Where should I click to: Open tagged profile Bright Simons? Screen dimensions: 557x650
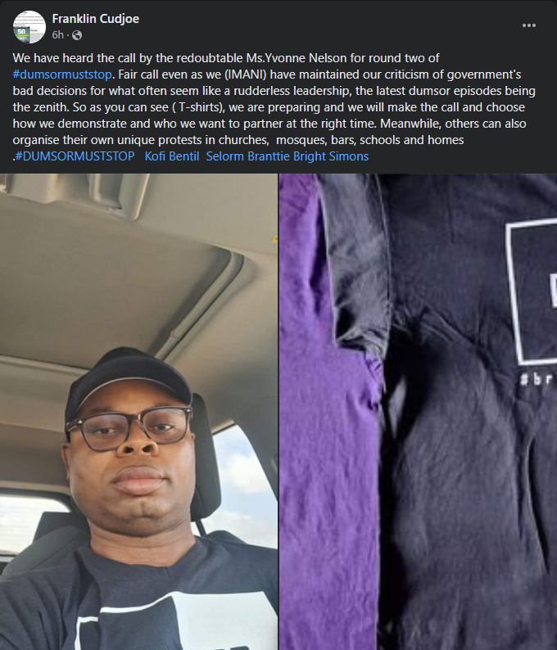point(331,156)
